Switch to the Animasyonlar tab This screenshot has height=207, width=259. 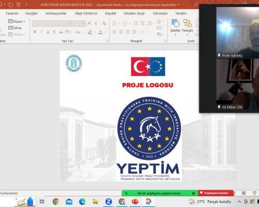[x=56, y=13]
